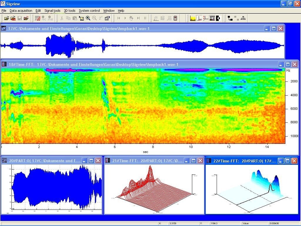Click the spectrogram at the 6 second mark
Image resolution: width=301 pixels, height=226 pixels.
point(115,106)
